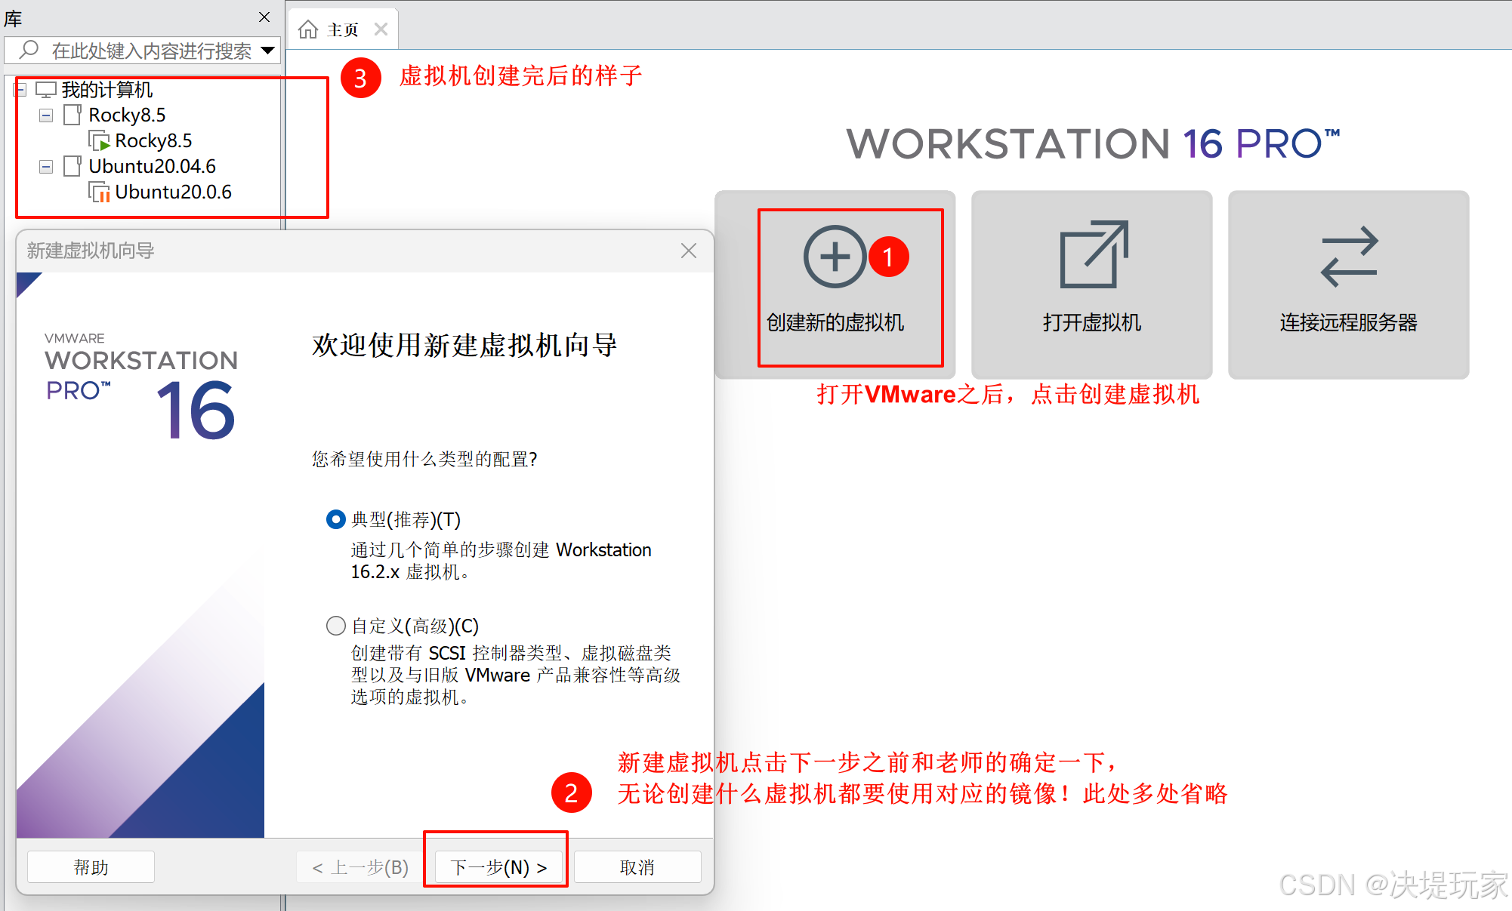Close the 主页 tab
The height and width of the screenshot is (911, 1512).
coord(381,29)
